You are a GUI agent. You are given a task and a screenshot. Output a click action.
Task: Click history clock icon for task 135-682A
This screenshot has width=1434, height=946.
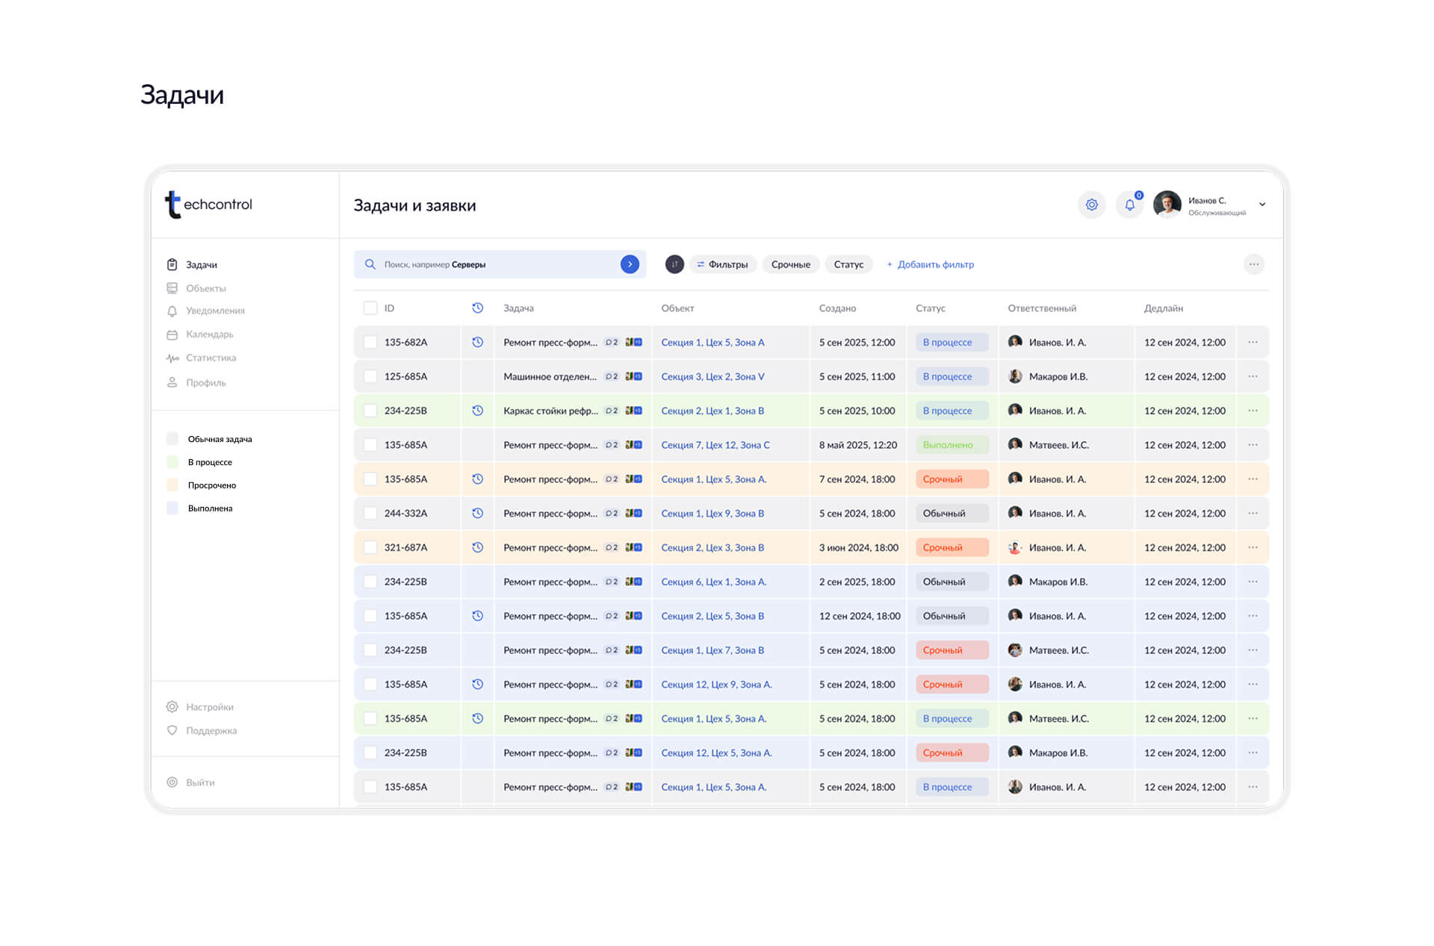coord(477,343)
